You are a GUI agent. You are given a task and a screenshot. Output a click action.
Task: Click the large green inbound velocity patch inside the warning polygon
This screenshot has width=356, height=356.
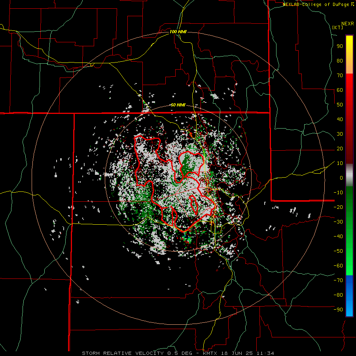187,165
